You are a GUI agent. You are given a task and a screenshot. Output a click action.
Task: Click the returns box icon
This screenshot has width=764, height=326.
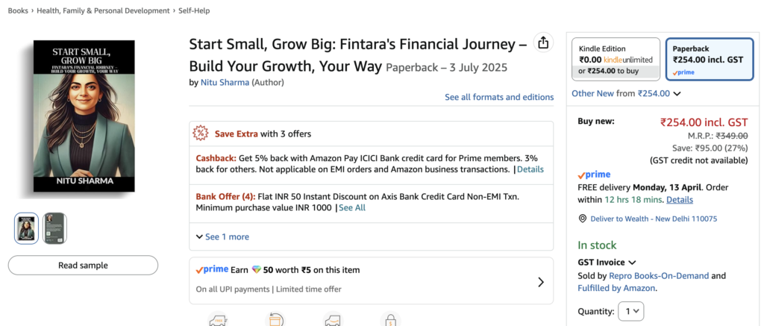[x=275, y=321]
